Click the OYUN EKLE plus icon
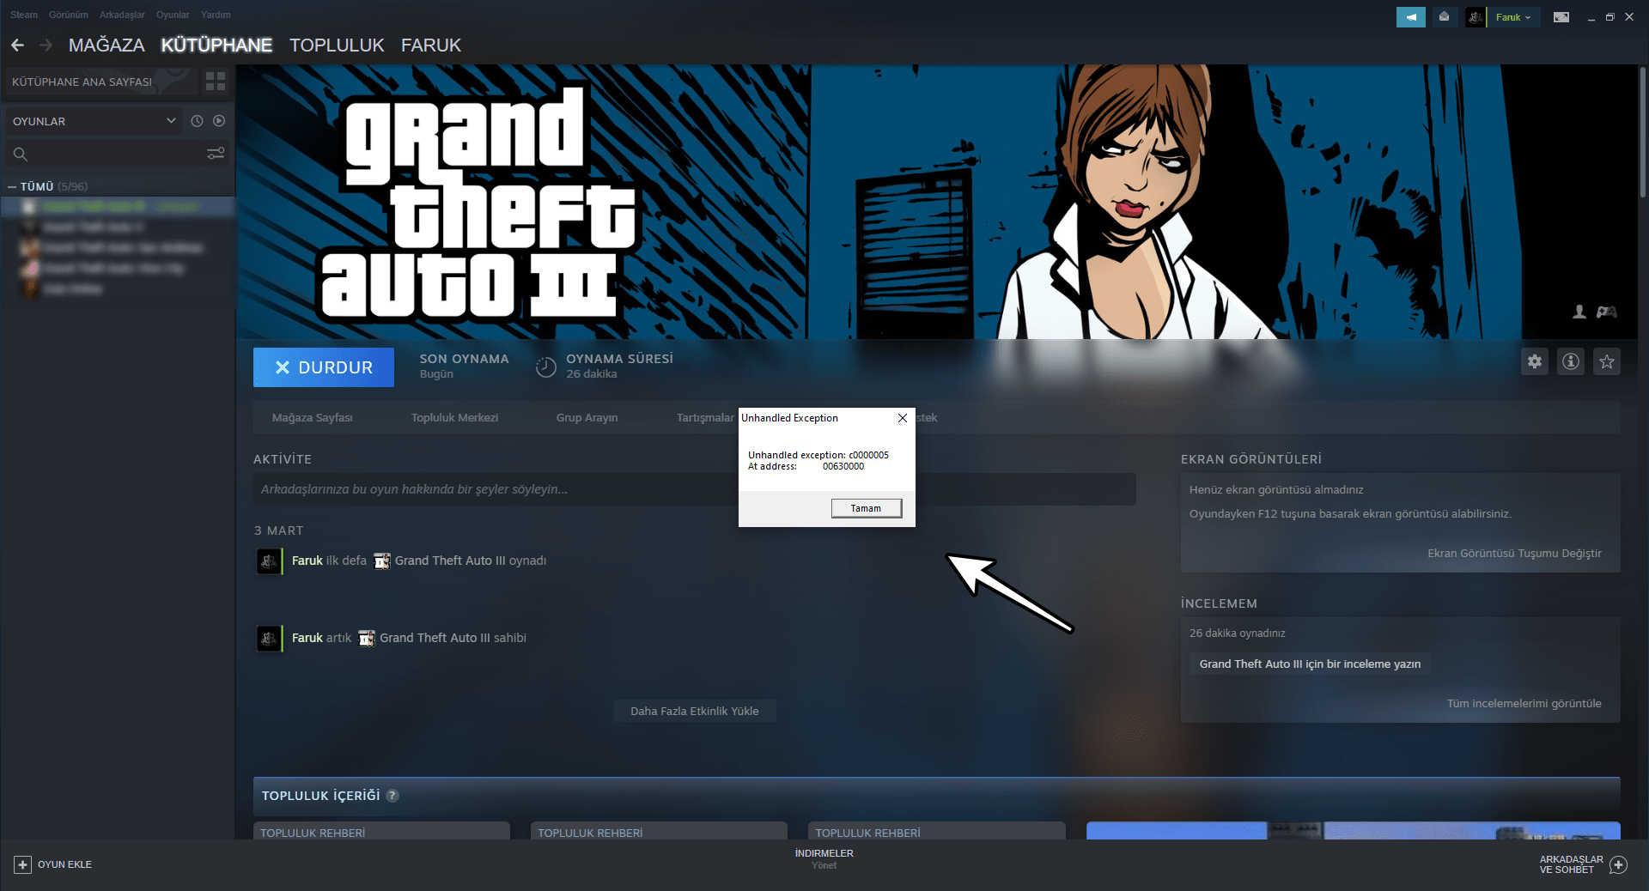This screenshot has width=1649, height=891. pos(22,864)
